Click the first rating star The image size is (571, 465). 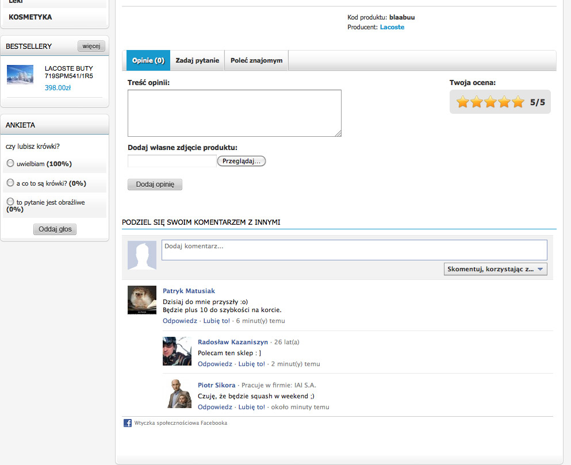point(462,102)
